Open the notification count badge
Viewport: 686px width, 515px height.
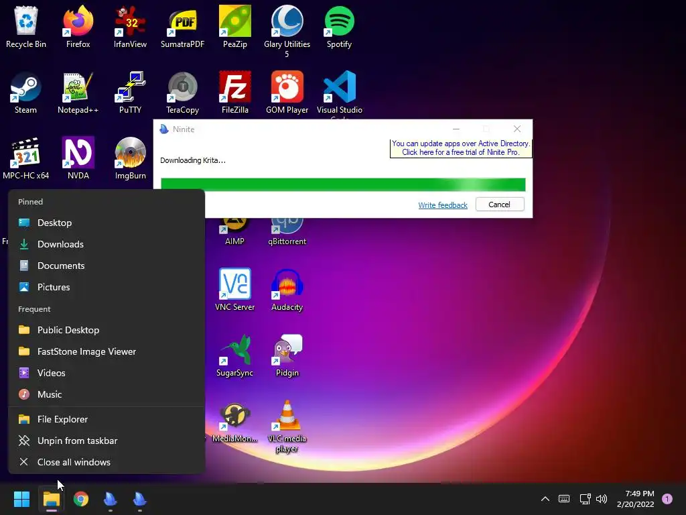coord(667,499)
